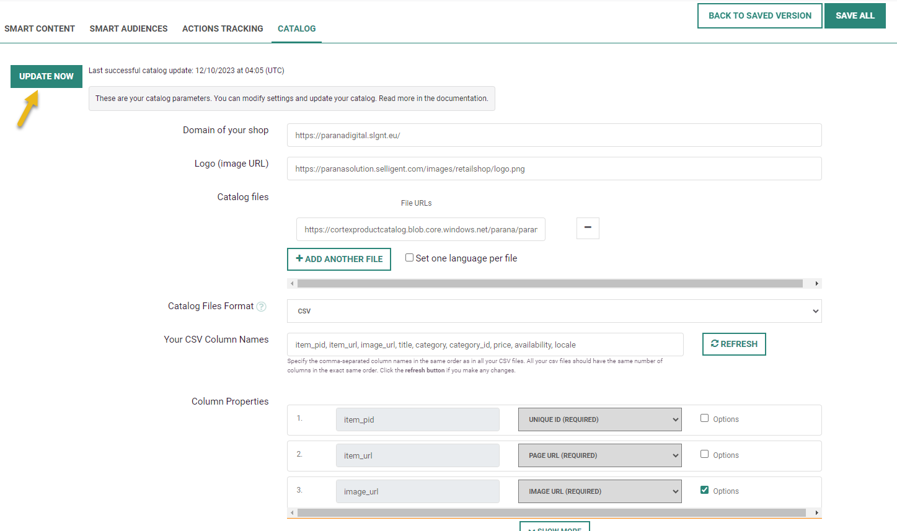The width and height of the screenshot is (897, 531).
Task: Open the Actions Tracking tab
Action: [223, 29]
